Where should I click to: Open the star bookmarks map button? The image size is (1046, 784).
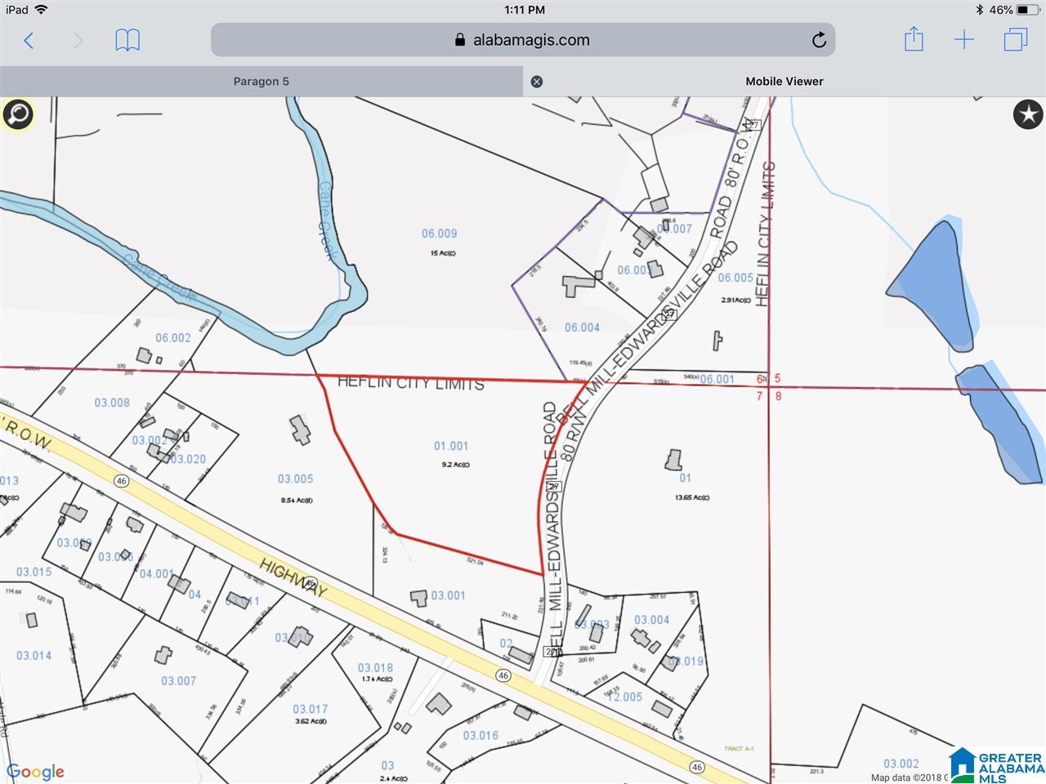[x=1028, y=114]
